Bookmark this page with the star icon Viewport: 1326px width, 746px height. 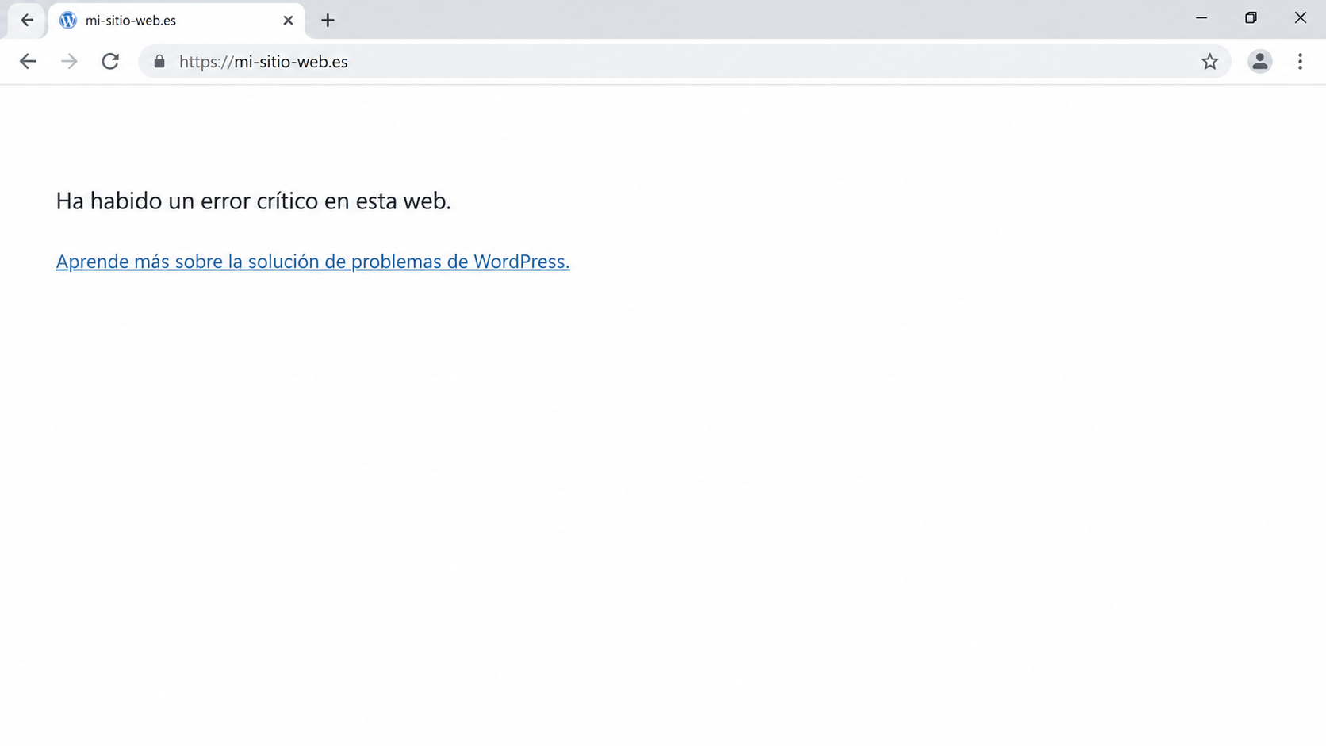click(1209, 62)
